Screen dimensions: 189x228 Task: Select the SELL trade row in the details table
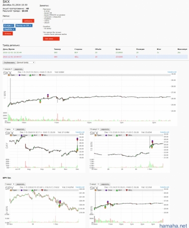click(x=95, y=57)
